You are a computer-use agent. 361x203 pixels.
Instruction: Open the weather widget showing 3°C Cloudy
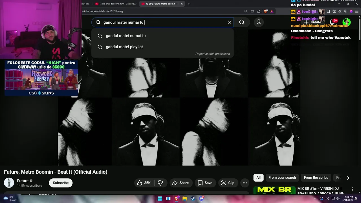coord(10,198)
